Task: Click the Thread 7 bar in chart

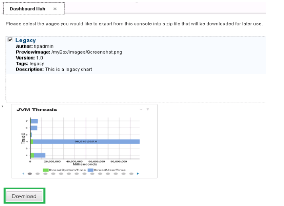Action: 34,121
